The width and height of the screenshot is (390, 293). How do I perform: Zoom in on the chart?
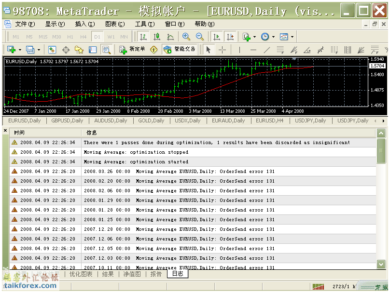pyautogui.click(x=186, y=37)
